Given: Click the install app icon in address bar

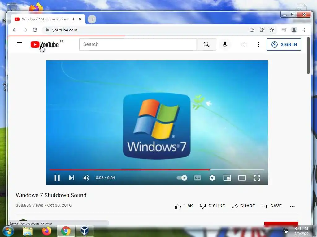Looking at the screenshot, I should (x=252, y=30).
